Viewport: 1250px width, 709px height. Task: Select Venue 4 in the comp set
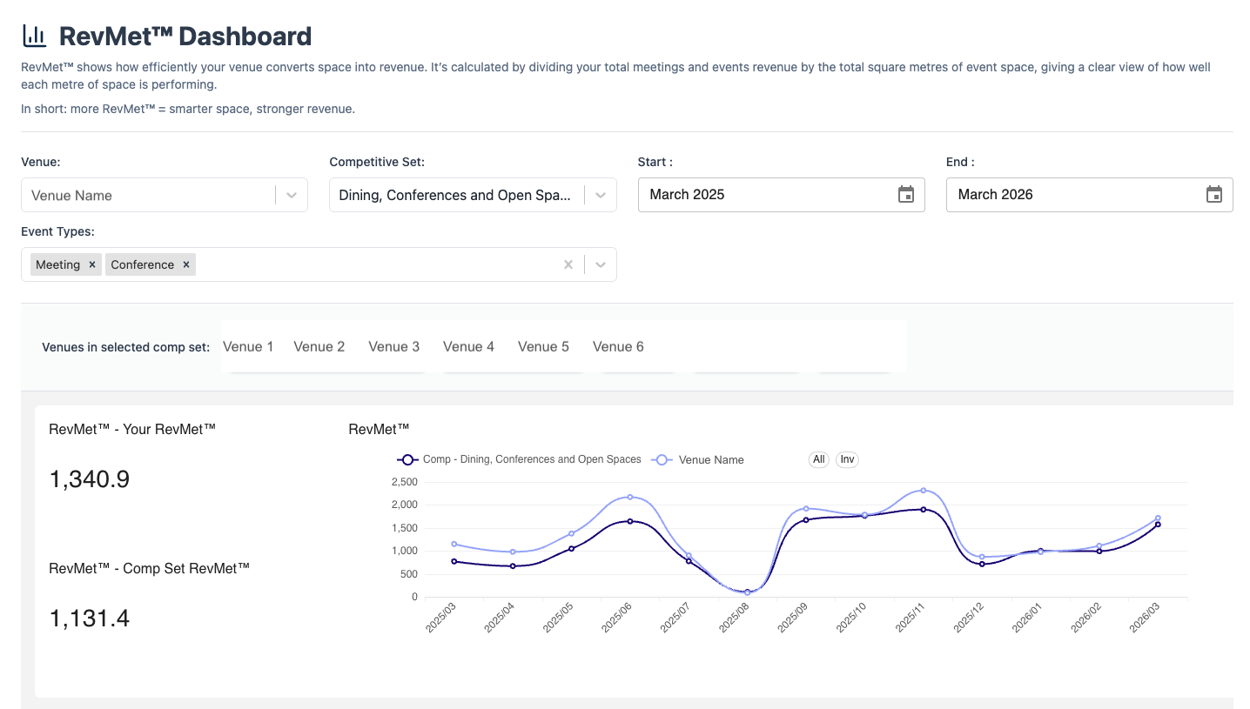[468, 346]
